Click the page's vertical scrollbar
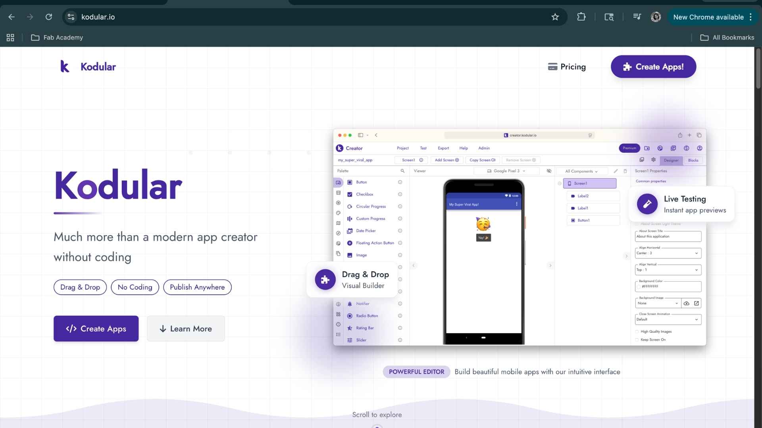 (x=758, y=69)
